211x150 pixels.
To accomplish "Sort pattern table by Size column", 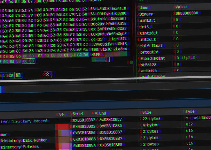I will tap(147, 112).
